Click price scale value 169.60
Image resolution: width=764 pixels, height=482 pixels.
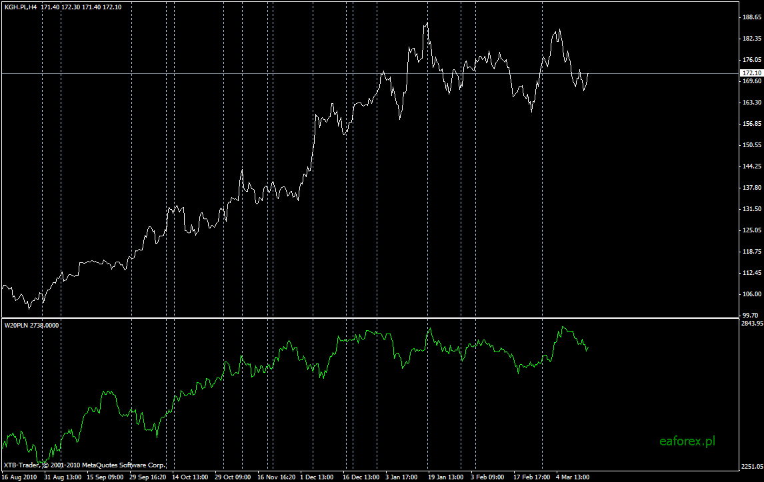(752, 81)
